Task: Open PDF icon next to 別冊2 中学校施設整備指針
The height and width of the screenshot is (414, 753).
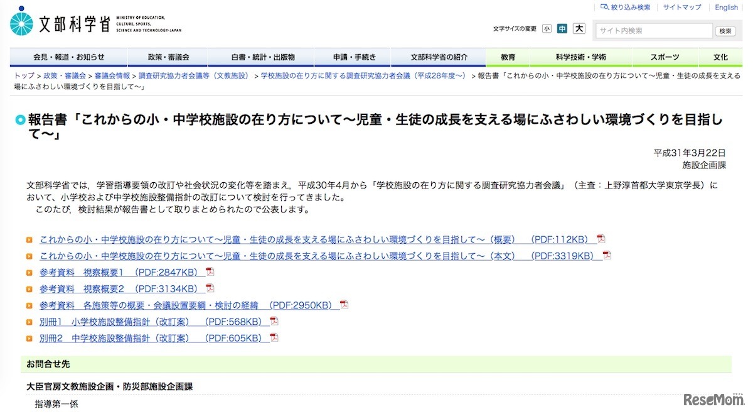Action: tap(274, 337)
